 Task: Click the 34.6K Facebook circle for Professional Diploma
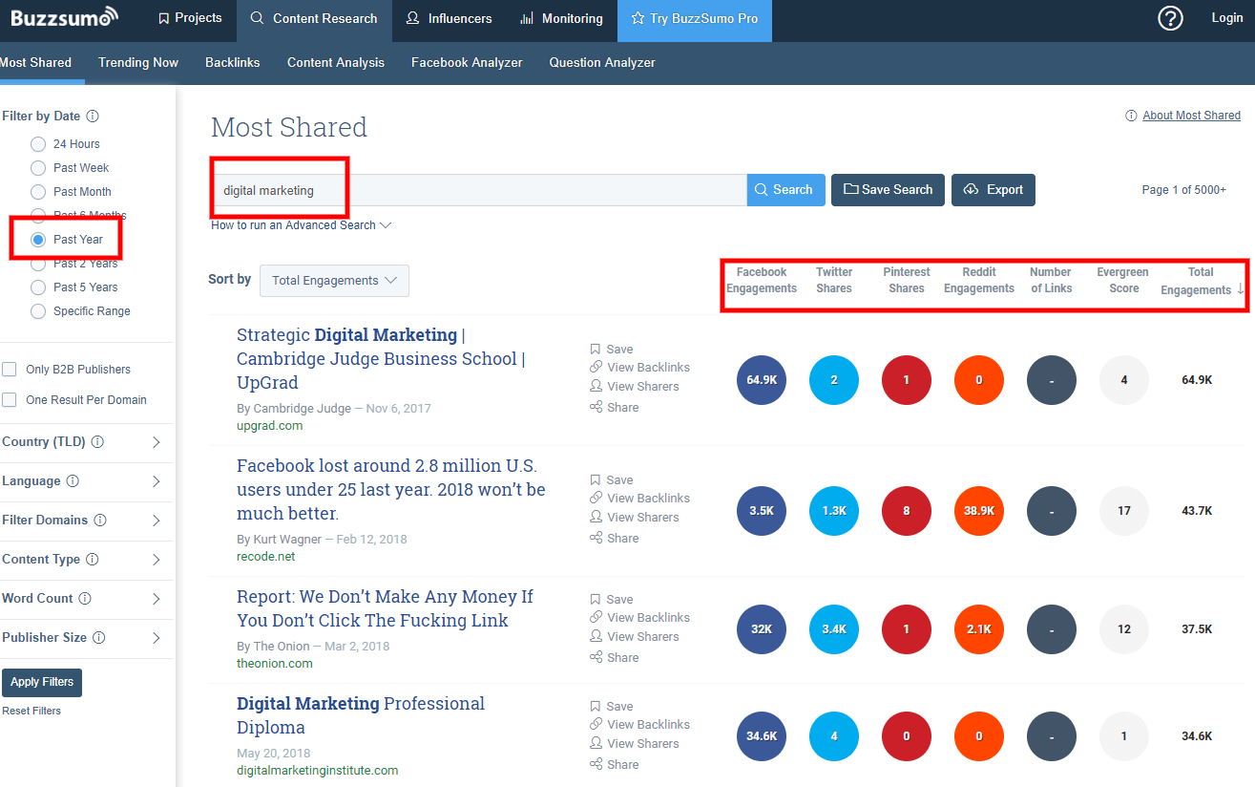click(762, 736)
